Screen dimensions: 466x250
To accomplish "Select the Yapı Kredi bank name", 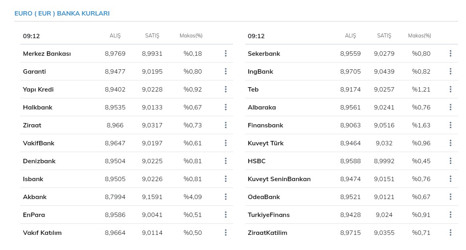I will [x=38, y=90].
